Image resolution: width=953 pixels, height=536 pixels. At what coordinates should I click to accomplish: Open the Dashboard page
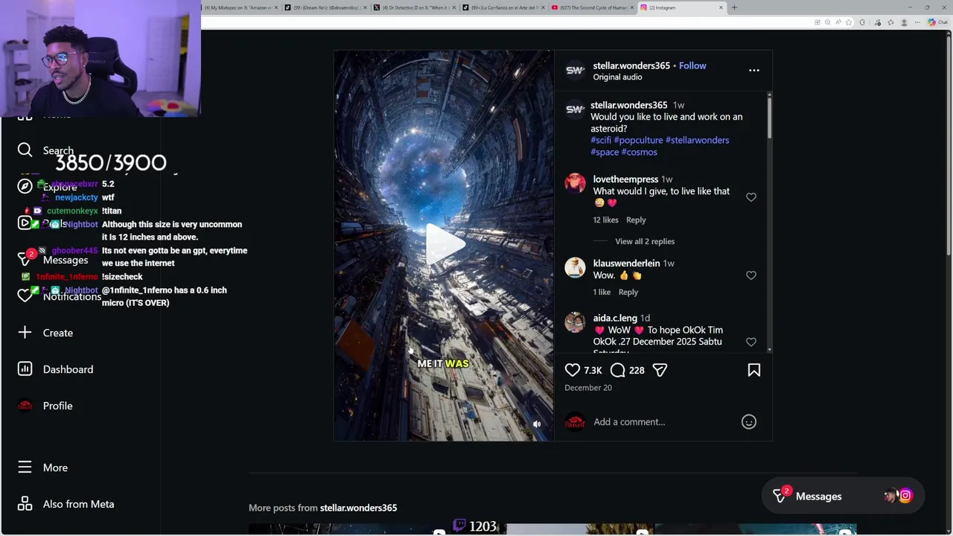click(56, 369)
